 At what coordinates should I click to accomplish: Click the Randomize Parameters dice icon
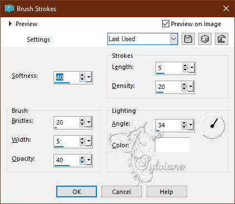click(205, 39)
